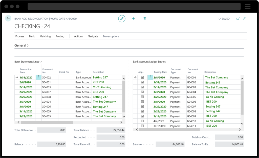The image size is (259, 158).
Task: Sort ledger entries by Document Type header
Action: [x=176, y=71]
